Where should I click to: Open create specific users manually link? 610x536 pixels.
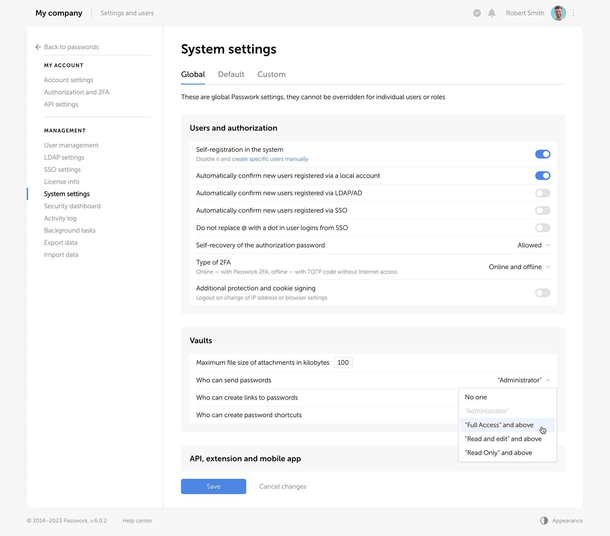pos(270,159)
